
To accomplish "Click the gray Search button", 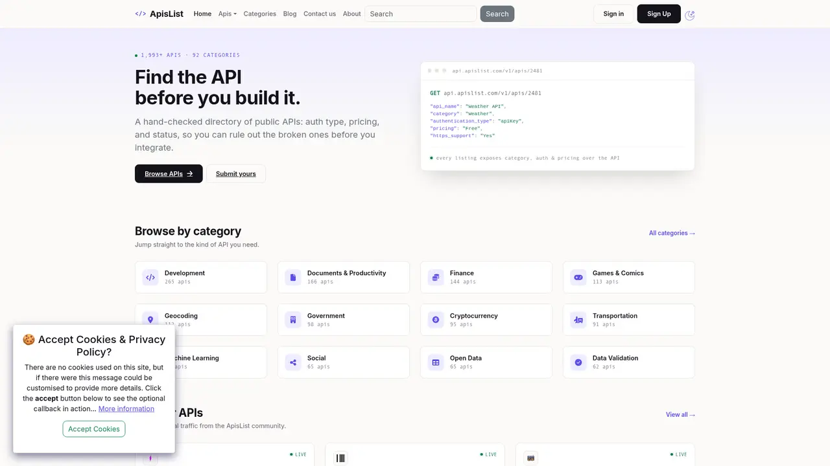I will (497, 14).
